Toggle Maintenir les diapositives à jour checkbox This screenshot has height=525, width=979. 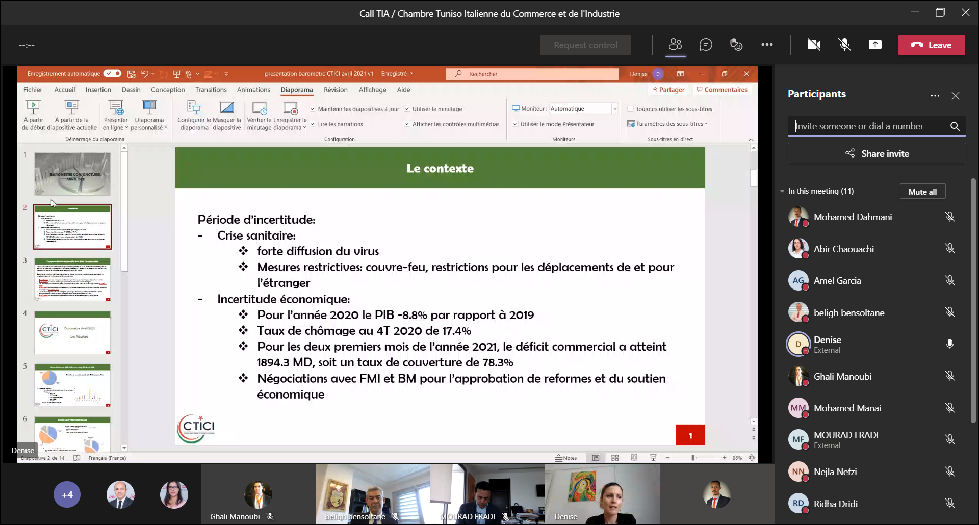pyautogui.click(x=313, y=109)
